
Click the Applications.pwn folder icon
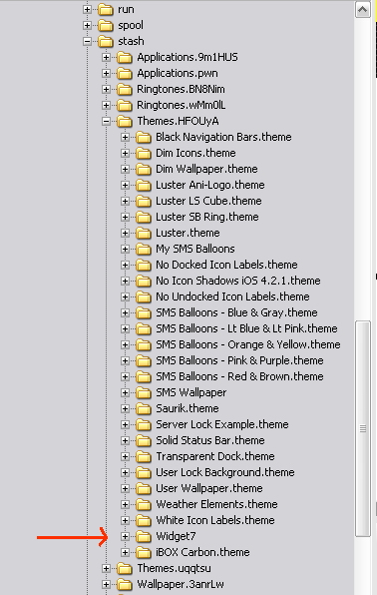pos(125,73)
